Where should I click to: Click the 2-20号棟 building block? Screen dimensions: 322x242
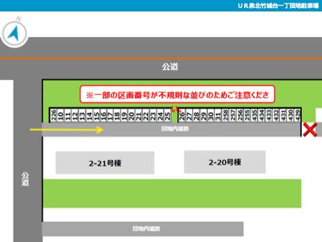(x=225, y=162)
